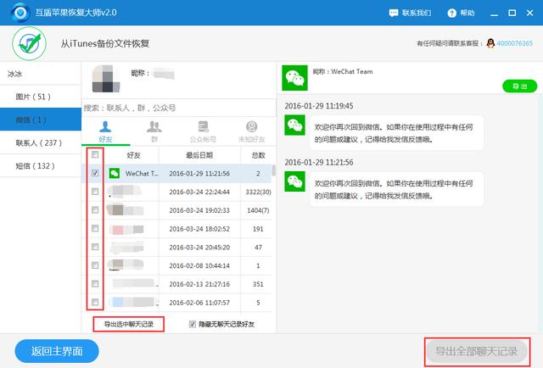Image resolution: width=543 pixels, height=368 pixels.
Task: Switch to the 好友 friends tab
Action: pyautogui.click(x=105, y=132)
